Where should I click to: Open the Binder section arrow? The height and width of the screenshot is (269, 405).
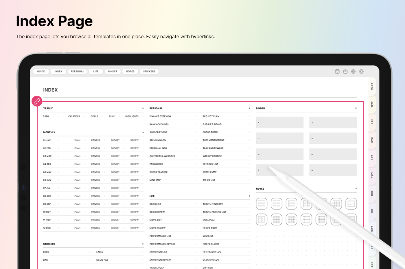356,109
